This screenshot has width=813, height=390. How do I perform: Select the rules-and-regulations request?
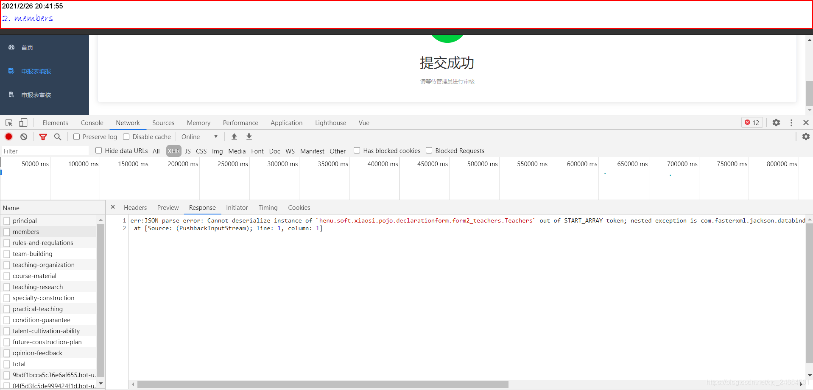(49, 242)
